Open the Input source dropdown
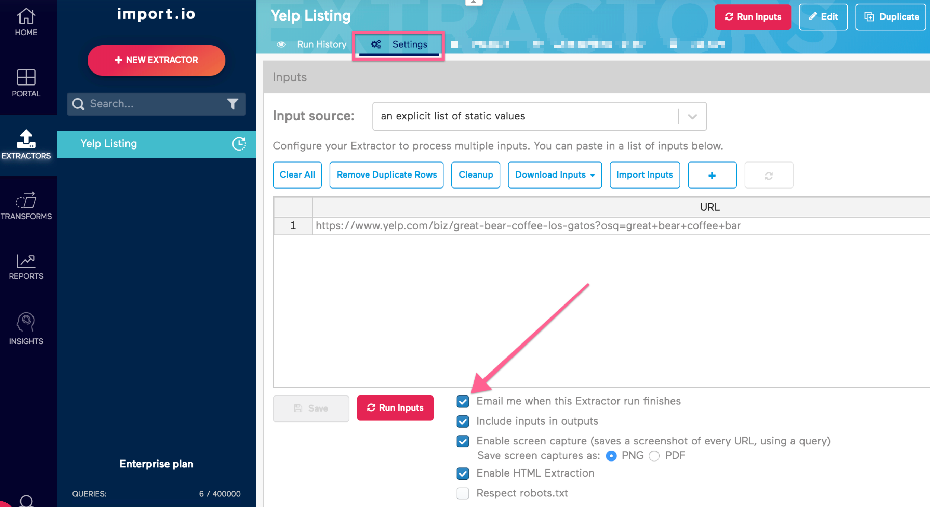 (x=692, y=116)
